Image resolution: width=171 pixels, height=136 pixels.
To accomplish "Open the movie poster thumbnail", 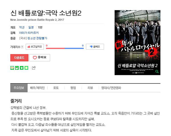I will (137, 42).
